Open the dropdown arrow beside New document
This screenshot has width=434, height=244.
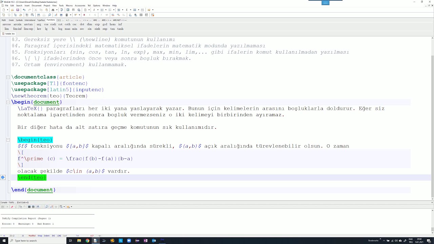(x=8, y=10)
